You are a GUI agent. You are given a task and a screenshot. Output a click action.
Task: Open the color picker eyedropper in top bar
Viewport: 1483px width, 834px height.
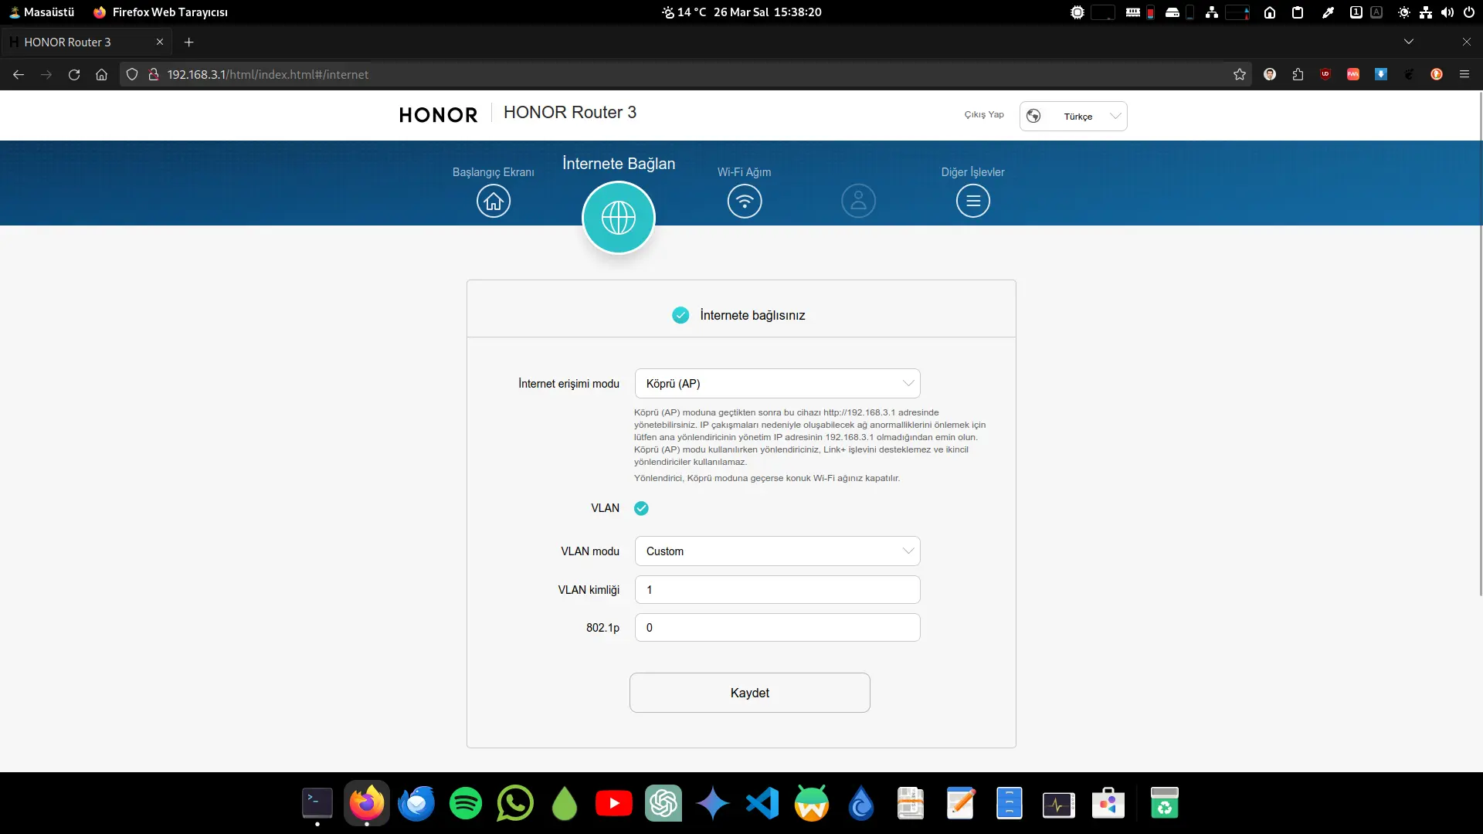[x=1328, y=12]
